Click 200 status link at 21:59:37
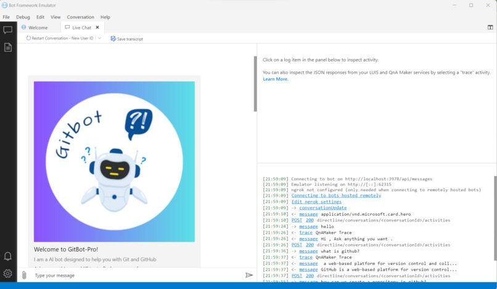 click(310, 275)
